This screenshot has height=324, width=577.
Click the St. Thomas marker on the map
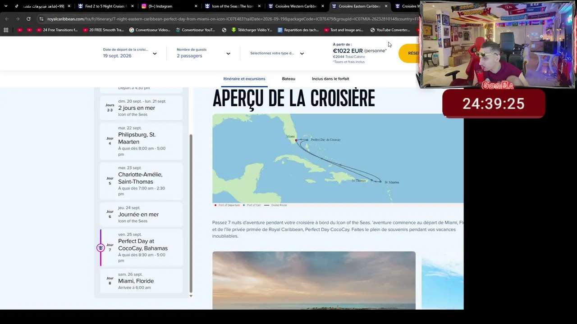tap(372, 180)
